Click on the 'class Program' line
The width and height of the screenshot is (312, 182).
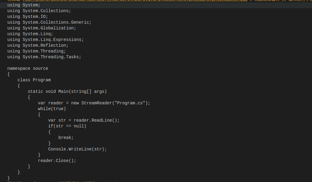(34, 80)
